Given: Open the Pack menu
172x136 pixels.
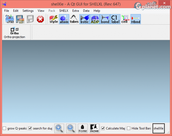Looking at the screenshot, I should [52, 11].
